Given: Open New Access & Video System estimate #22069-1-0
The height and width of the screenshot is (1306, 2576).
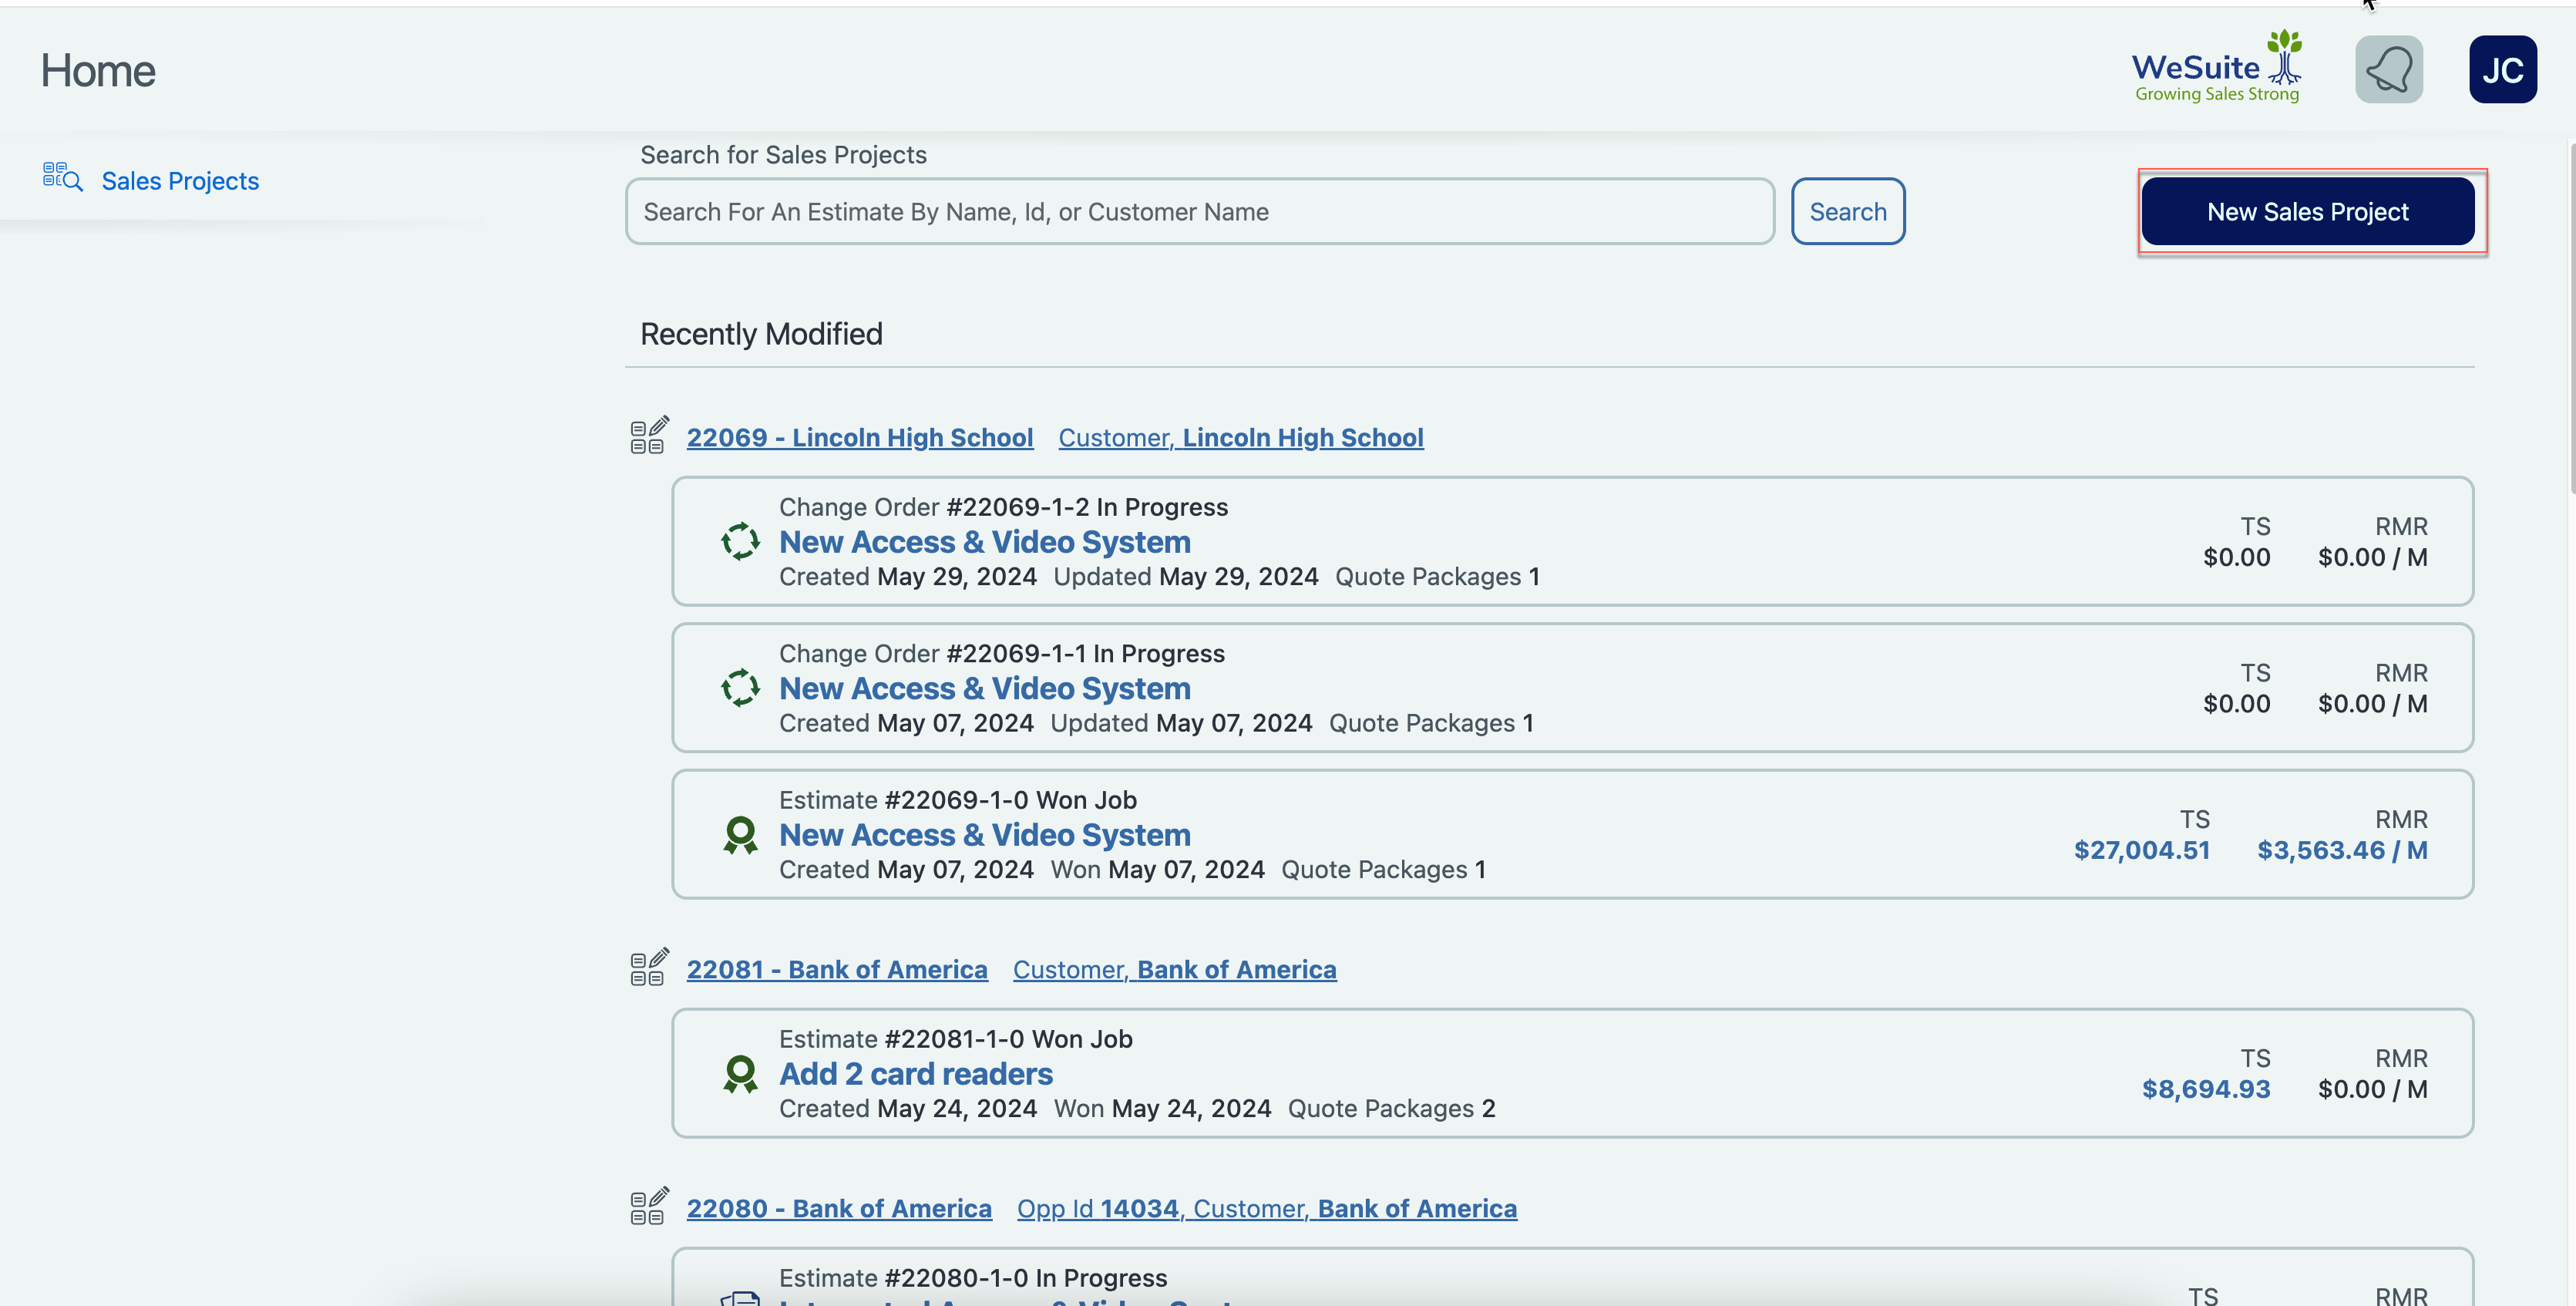Looking at the screenshot, I should (x=985, y=835).
